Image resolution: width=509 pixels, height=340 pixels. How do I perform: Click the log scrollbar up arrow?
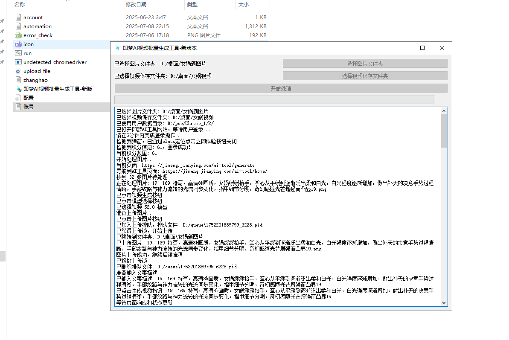tap(444, 111)
